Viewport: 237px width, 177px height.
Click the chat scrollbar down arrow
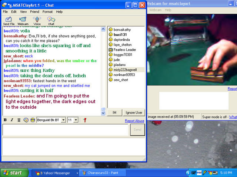(x=103, y=113)
